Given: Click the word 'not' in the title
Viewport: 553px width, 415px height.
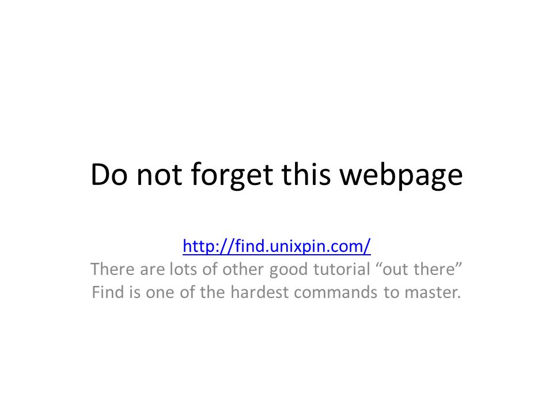Looking at the screenshot, I should 159,175.
